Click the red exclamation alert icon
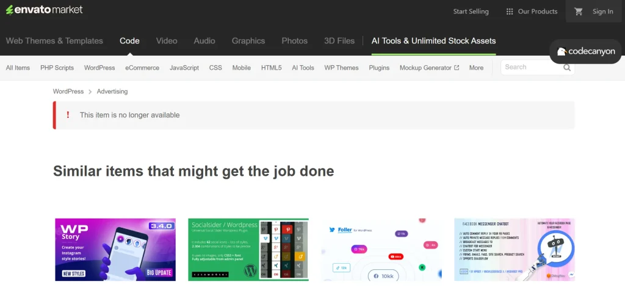The image size is (625, 287). click(x=68, y=115)
